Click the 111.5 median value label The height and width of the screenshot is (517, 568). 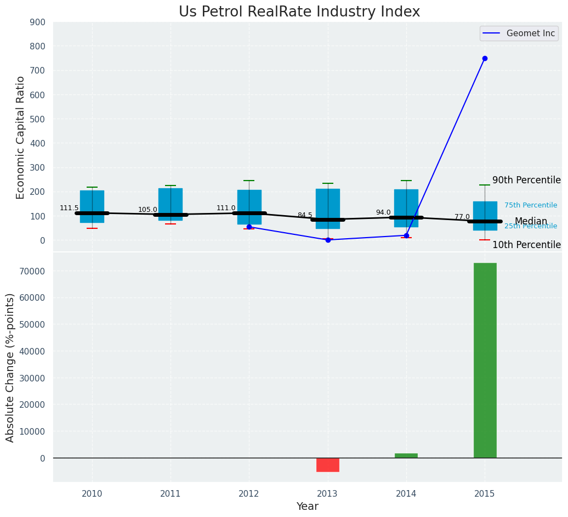[69, 209]
